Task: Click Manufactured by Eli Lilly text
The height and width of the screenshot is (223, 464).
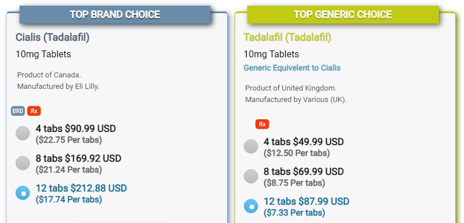Action: (x=58, y=87)
